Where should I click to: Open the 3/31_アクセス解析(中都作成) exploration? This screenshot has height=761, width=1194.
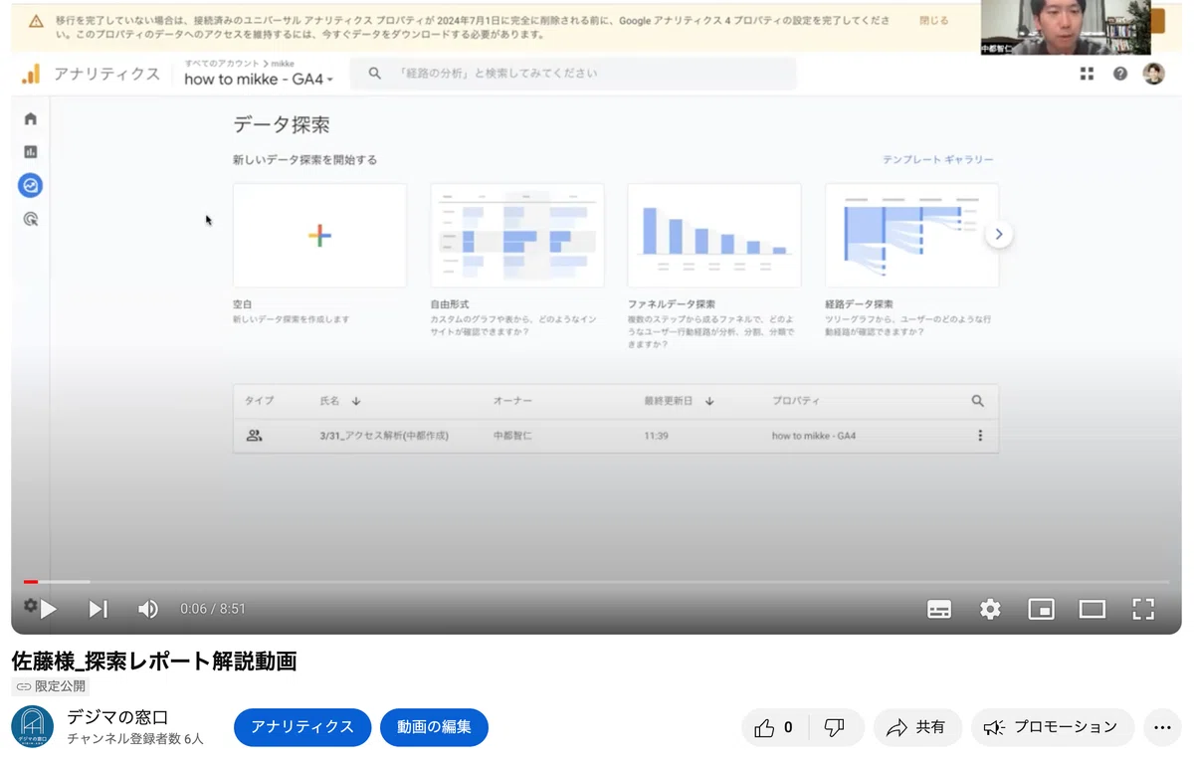[384, 436]
